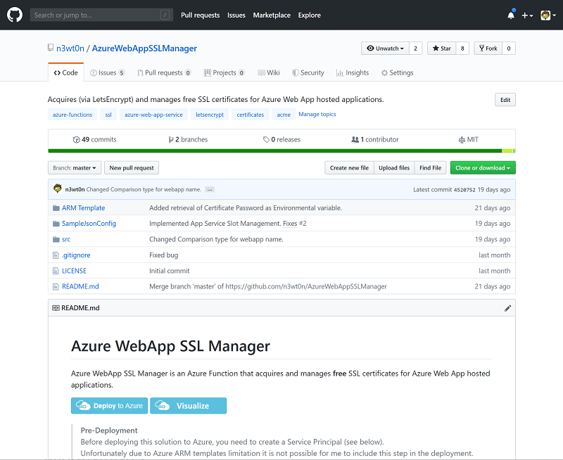The width and height of the screenshot is (563, 460).
Task: Click the green language breakdown bar
Action: point(281,151)
